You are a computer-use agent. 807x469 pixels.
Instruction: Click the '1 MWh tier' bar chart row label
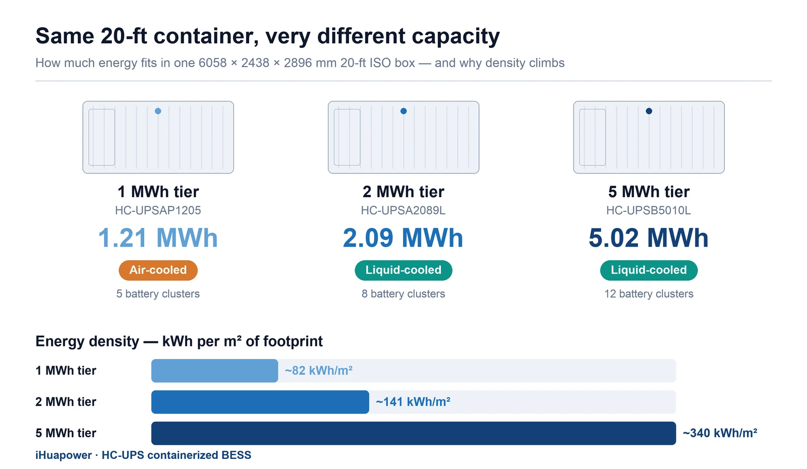66,371
